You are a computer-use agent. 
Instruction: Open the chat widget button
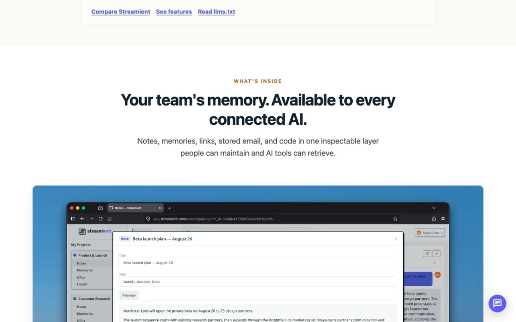(497, 303)
